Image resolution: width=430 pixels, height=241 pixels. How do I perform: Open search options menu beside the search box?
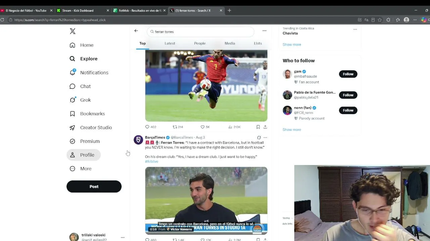point(264,31)
